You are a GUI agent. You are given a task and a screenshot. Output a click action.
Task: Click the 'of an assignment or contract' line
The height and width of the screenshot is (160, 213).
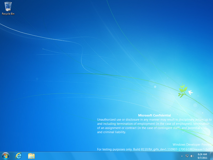point(152,128)
